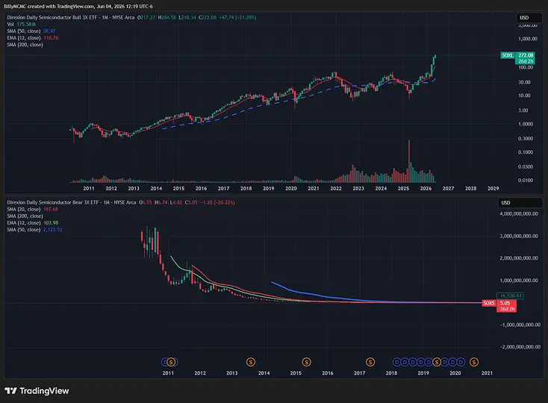Click -2,000,000,000.00 on the SOXS price axis
Viewport: 548px width, 403px height.
pos(520,347)
